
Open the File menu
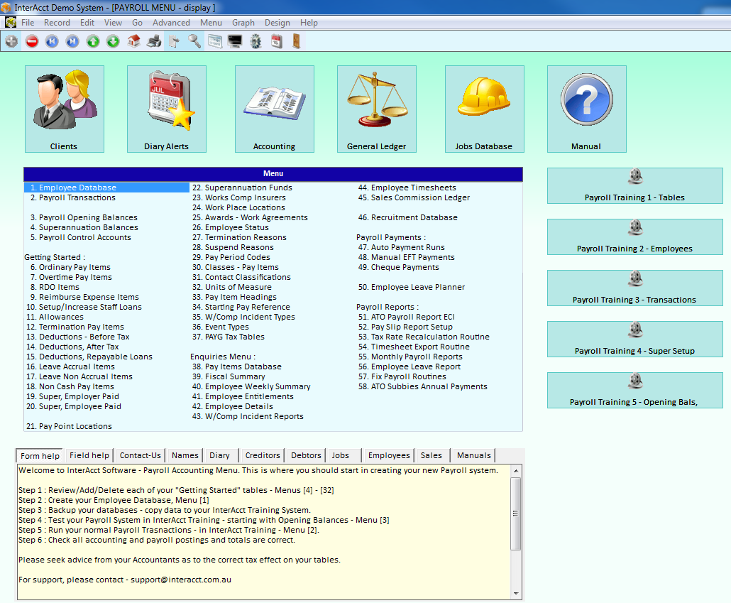(28, 23)
